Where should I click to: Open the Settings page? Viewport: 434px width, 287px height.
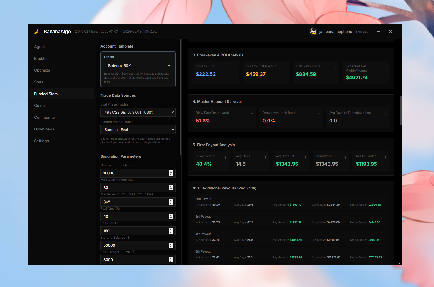pos(41,141)
